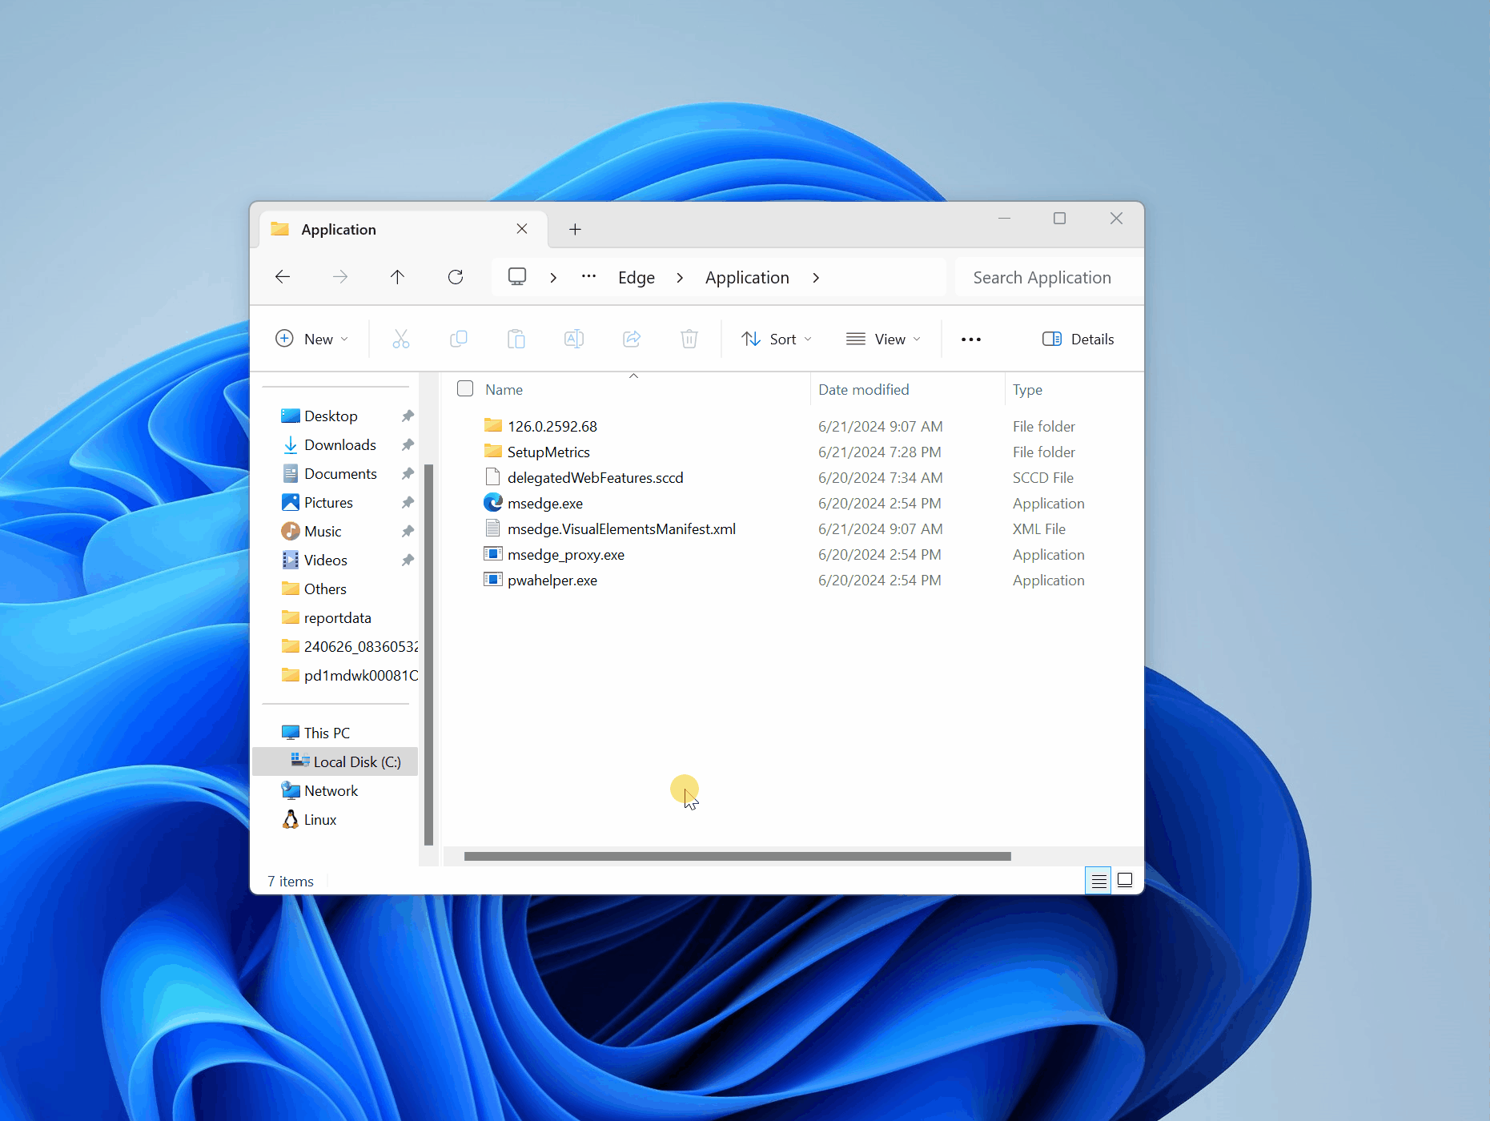Refresh the current folder view
The height and width of the screenshot is (1121, 1490).
click(x=456, y=277)
